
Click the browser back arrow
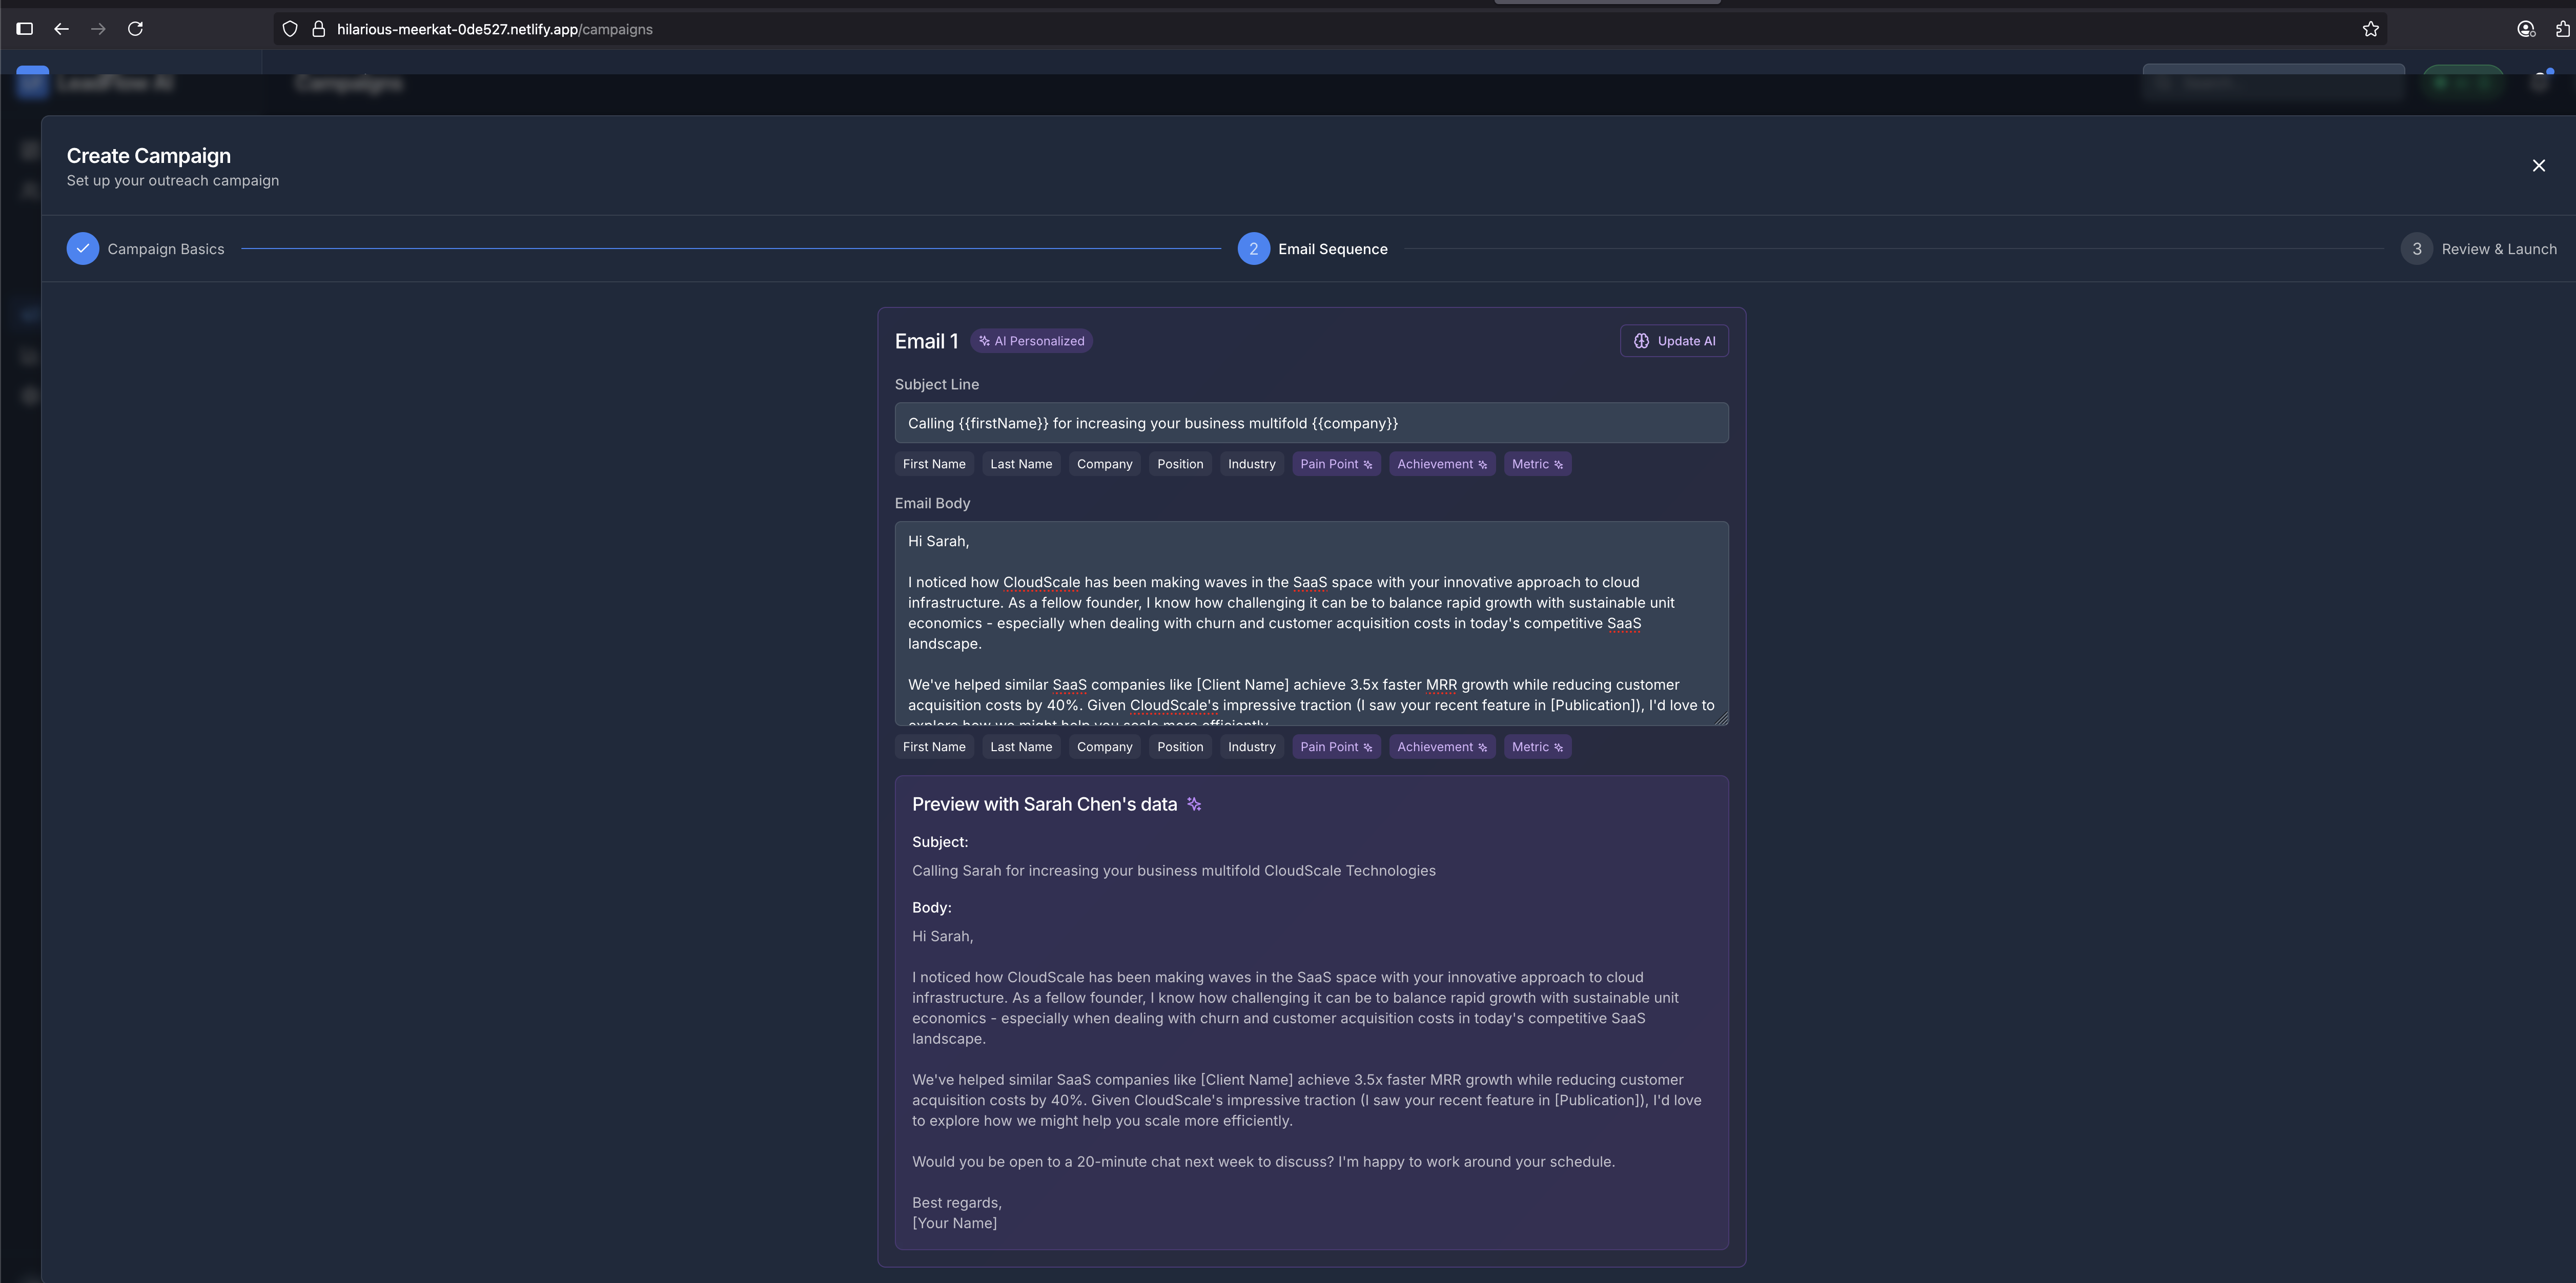62,29
